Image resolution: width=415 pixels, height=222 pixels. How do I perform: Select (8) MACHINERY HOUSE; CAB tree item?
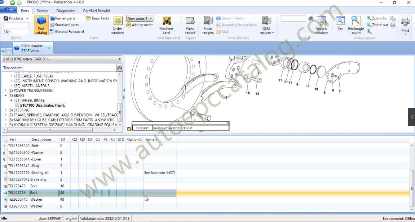click(x=61, y=120)
